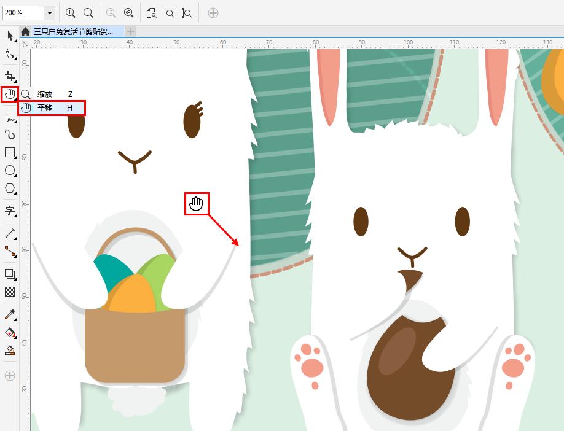
Task: Click the Zoom In magnifier button
Action: [x=71, y=13]
